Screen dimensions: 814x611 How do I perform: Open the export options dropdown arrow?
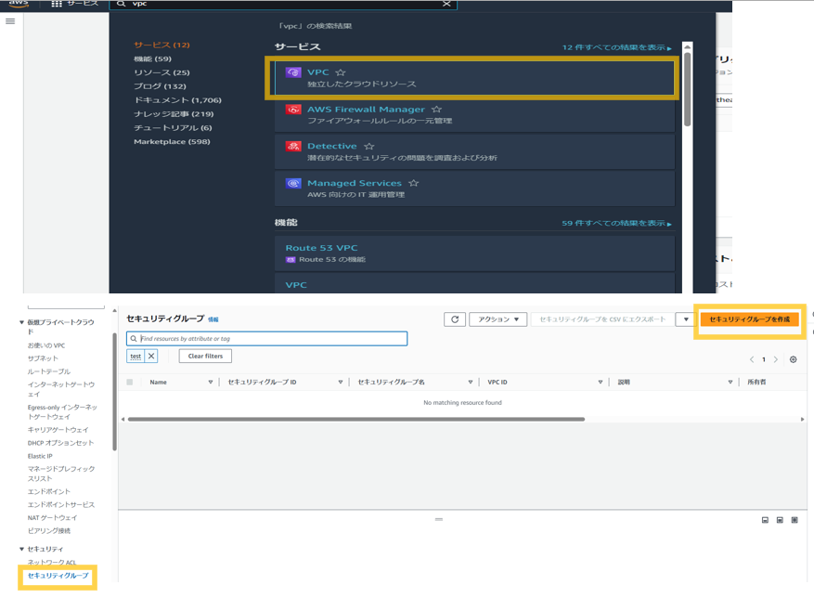[686, 319]
